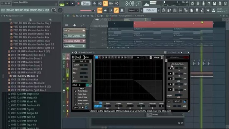229x129 pixels.
Task: Click the loop recording icon
Action: click(x=116, y=3)
